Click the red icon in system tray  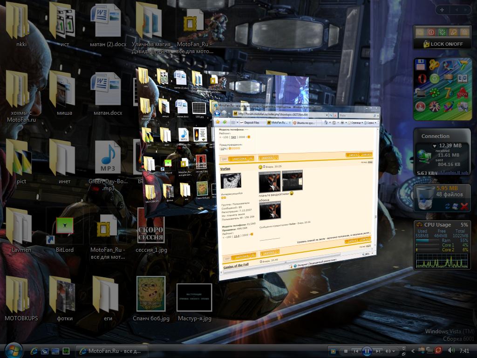pyautogui.click(x=438, y=351)
